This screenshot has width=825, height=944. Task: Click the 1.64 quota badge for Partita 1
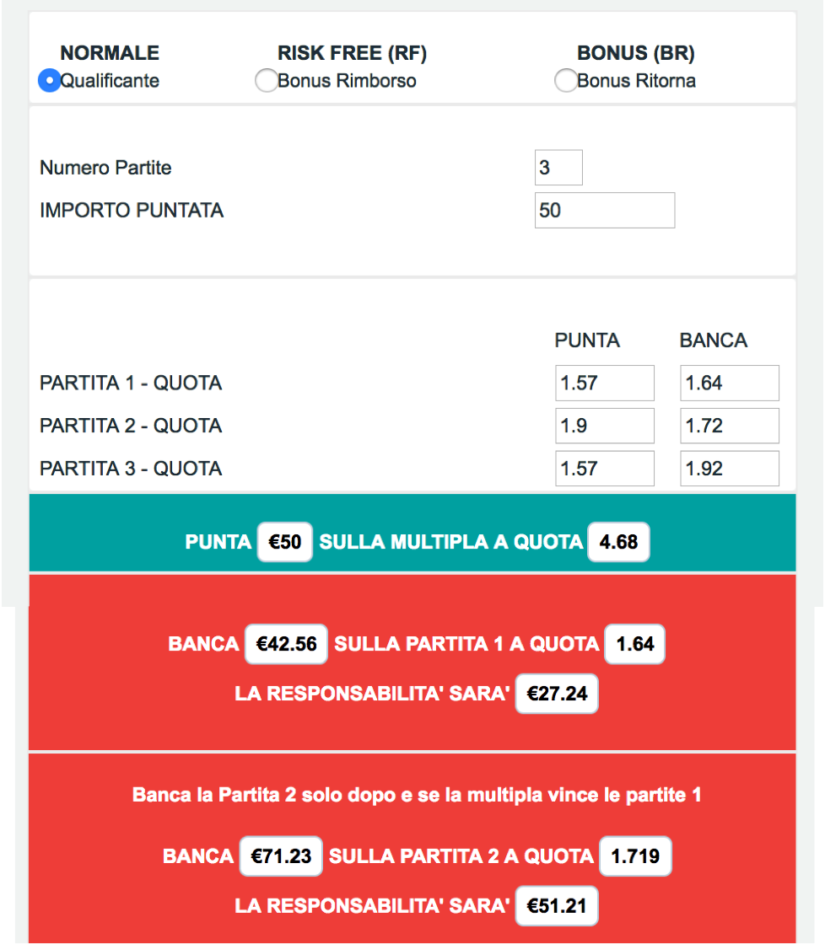point(634,644)
